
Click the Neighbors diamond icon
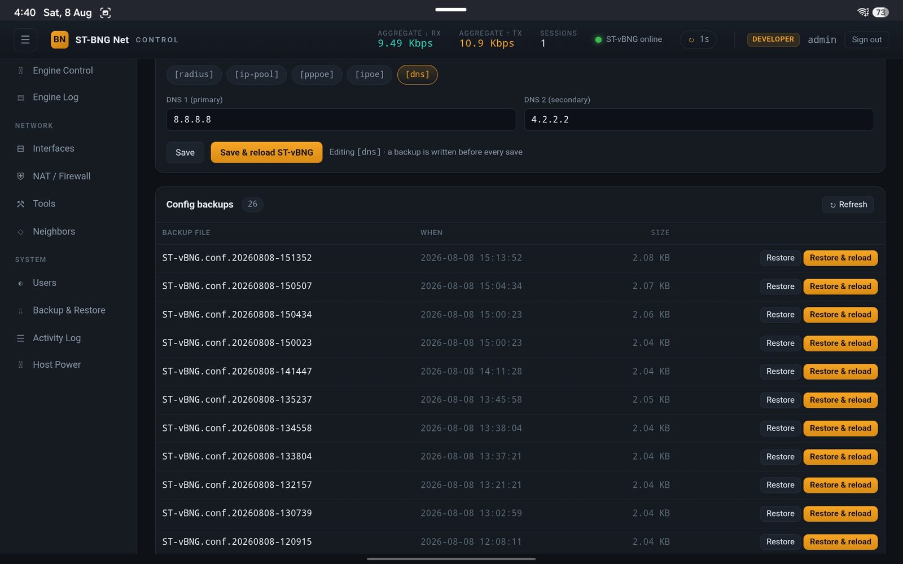(20, 232)
